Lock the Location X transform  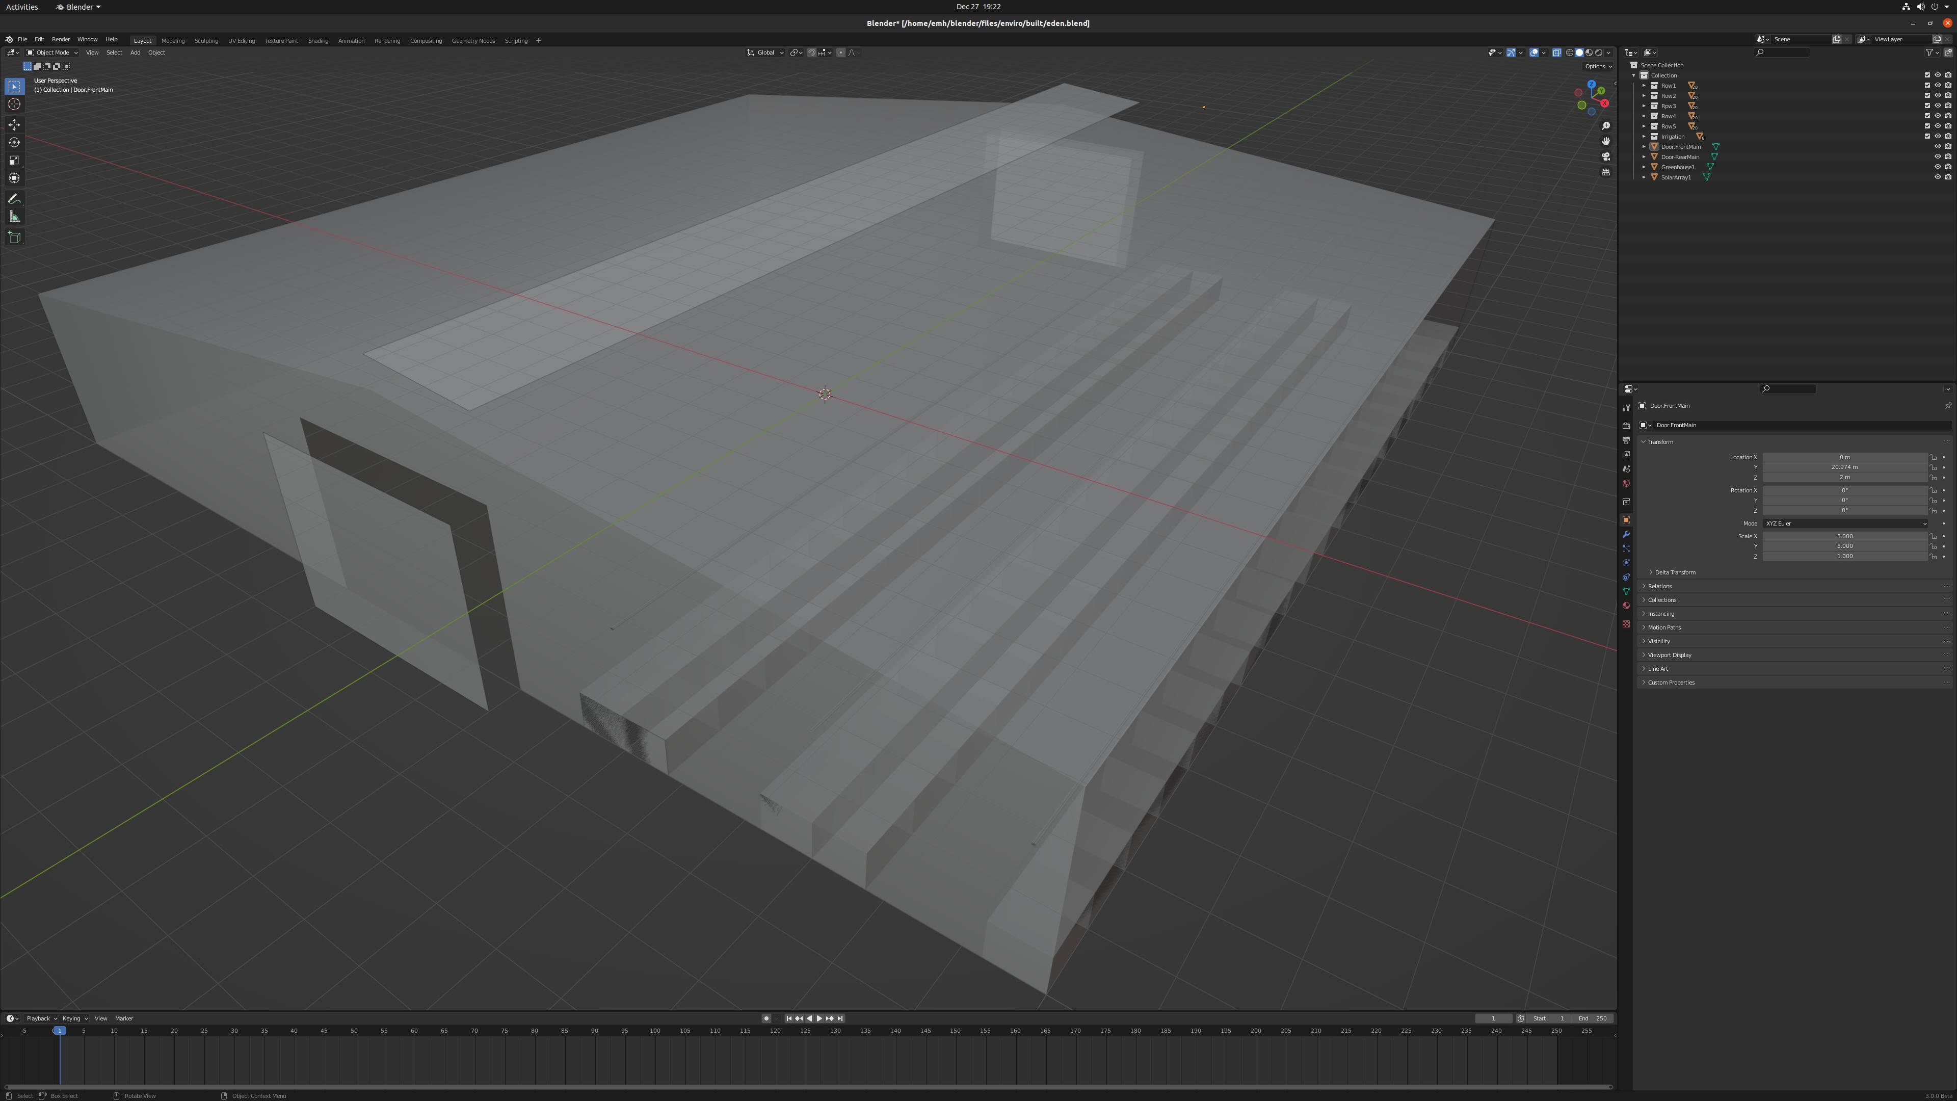[1934, 457]
